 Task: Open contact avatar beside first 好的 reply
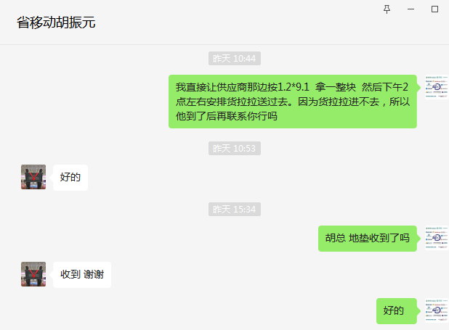(33, 177)
